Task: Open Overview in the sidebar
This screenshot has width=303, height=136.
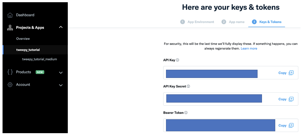Action: pos(23,39)
